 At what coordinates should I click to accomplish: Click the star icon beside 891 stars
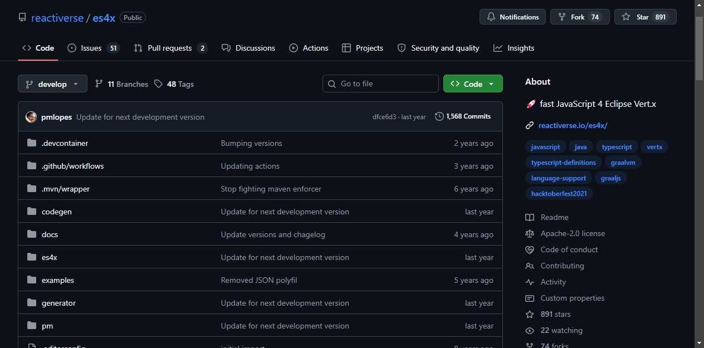pos(530,314)
